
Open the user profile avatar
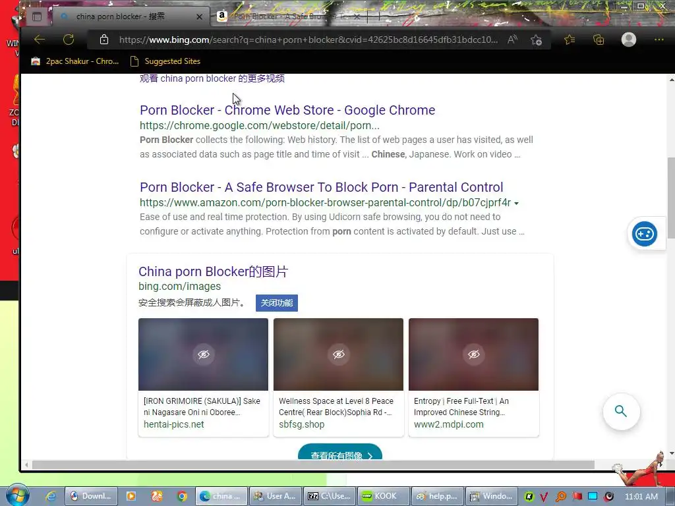628,40
